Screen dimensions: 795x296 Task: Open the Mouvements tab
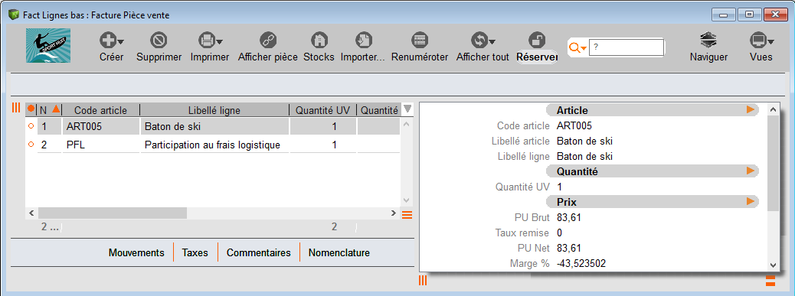click(136, 252)
